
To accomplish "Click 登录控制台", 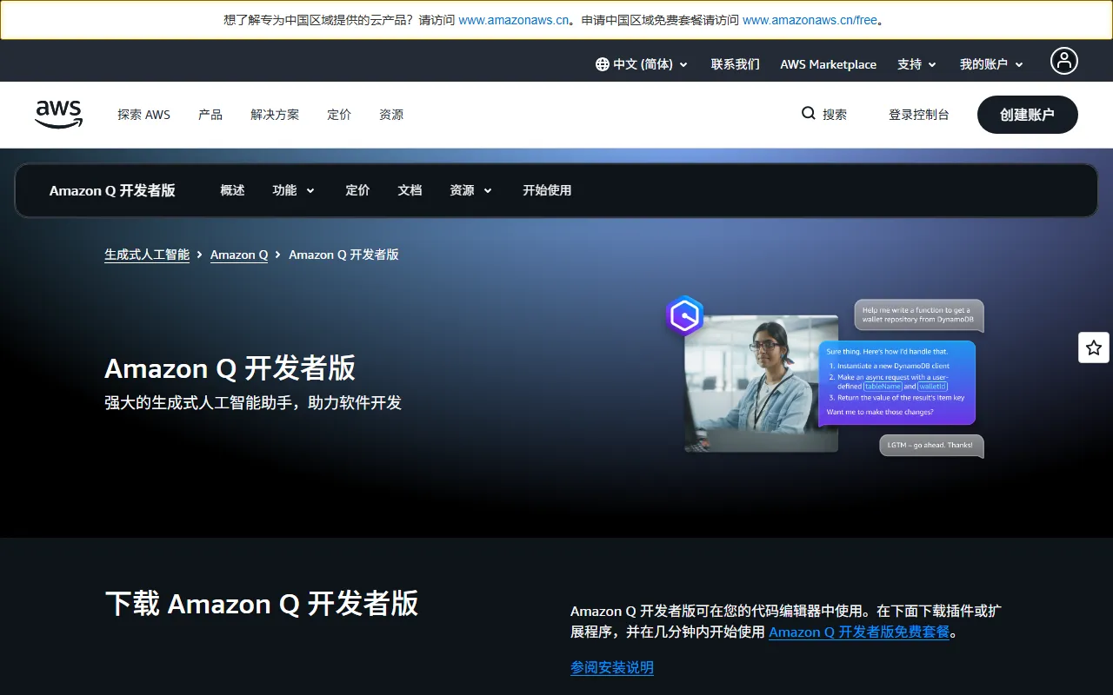I will coord(919,114).
